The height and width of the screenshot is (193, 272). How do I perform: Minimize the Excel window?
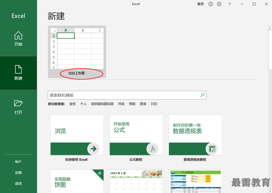click(242, 4)
